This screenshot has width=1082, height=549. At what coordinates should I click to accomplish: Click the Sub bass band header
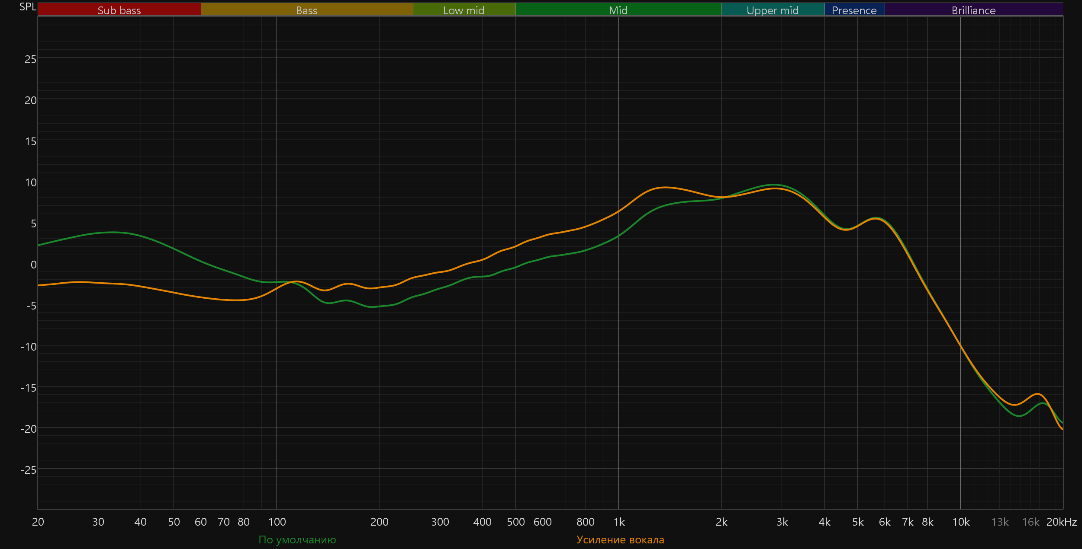point(119,10)
